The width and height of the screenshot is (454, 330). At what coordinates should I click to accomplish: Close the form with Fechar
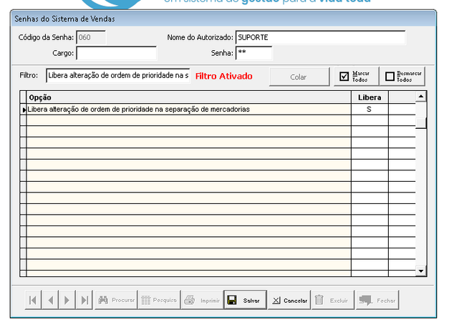point(377,301)
